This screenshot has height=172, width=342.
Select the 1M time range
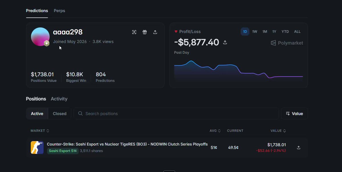coord(265,32)
